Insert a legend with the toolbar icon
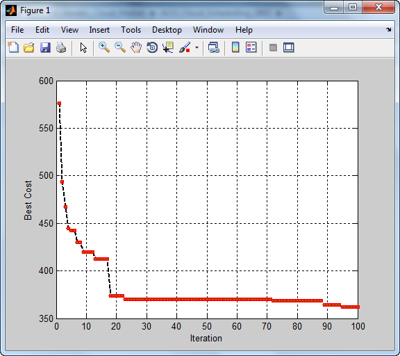 coord(251,47)
